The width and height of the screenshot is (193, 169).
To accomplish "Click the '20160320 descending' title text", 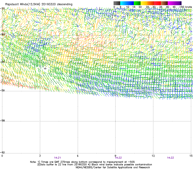I will (x=57, y=4).
